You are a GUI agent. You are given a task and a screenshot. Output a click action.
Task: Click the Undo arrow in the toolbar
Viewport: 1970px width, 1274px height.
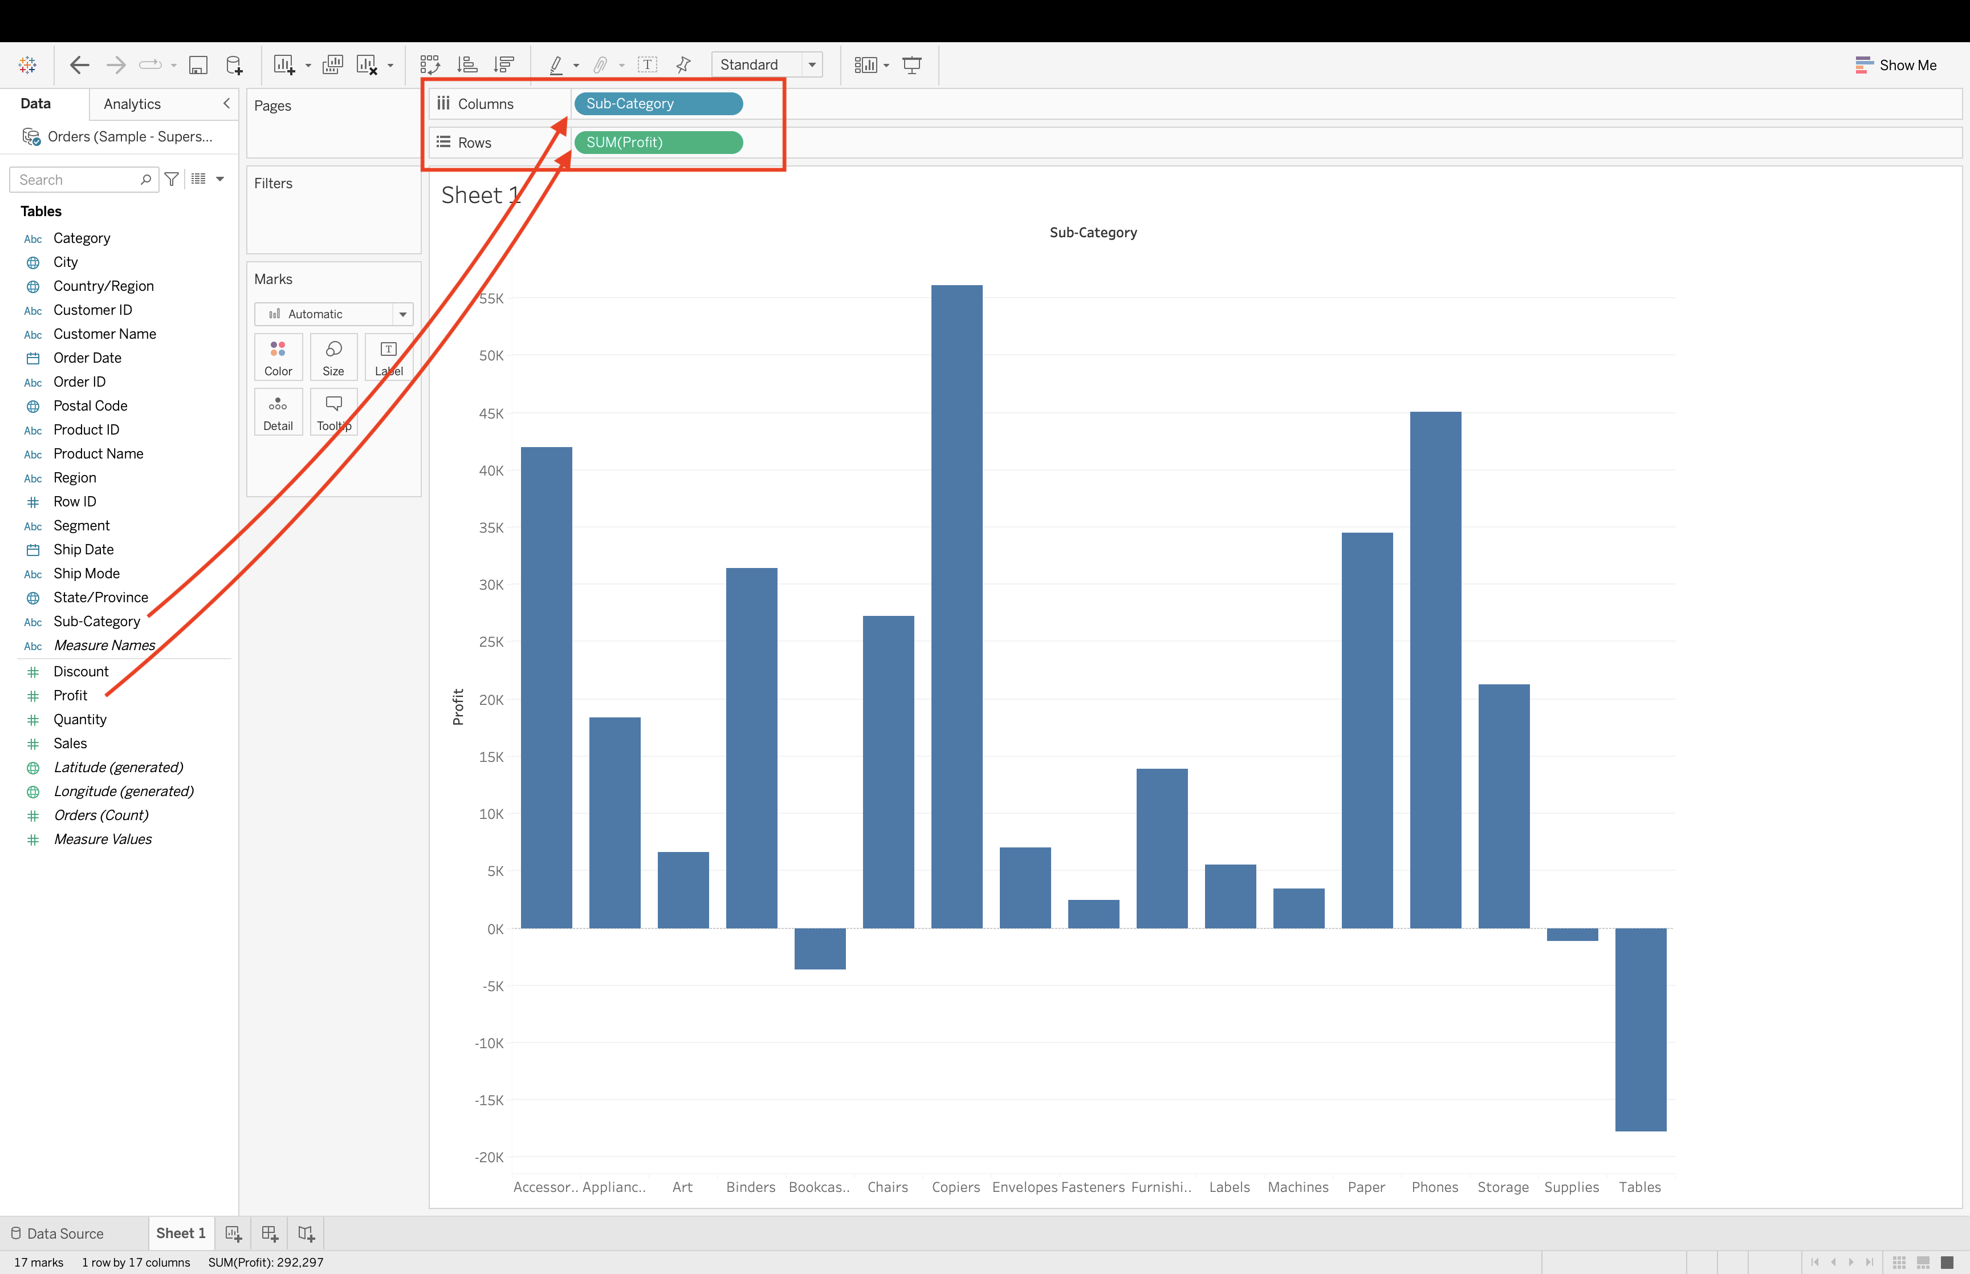click(79, 64)
